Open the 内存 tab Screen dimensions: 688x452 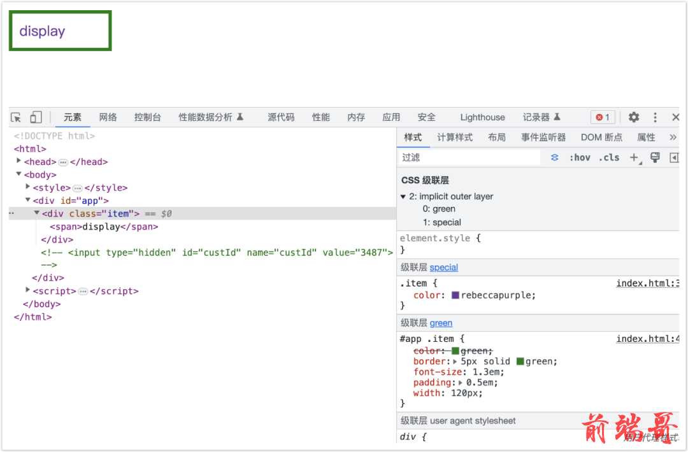pos(356,117)
